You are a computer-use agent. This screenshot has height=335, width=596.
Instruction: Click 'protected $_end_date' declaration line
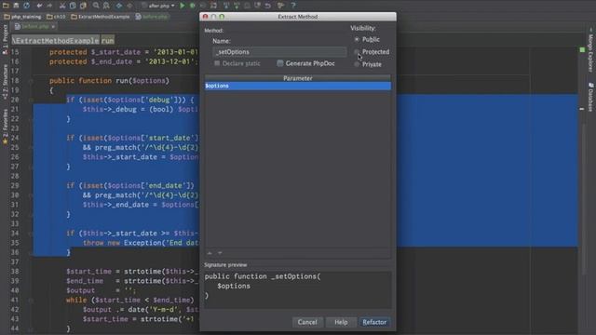[x=124, y=61]
